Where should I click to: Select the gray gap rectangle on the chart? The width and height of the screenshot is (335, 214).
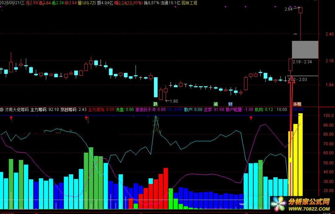click(305, 50)
